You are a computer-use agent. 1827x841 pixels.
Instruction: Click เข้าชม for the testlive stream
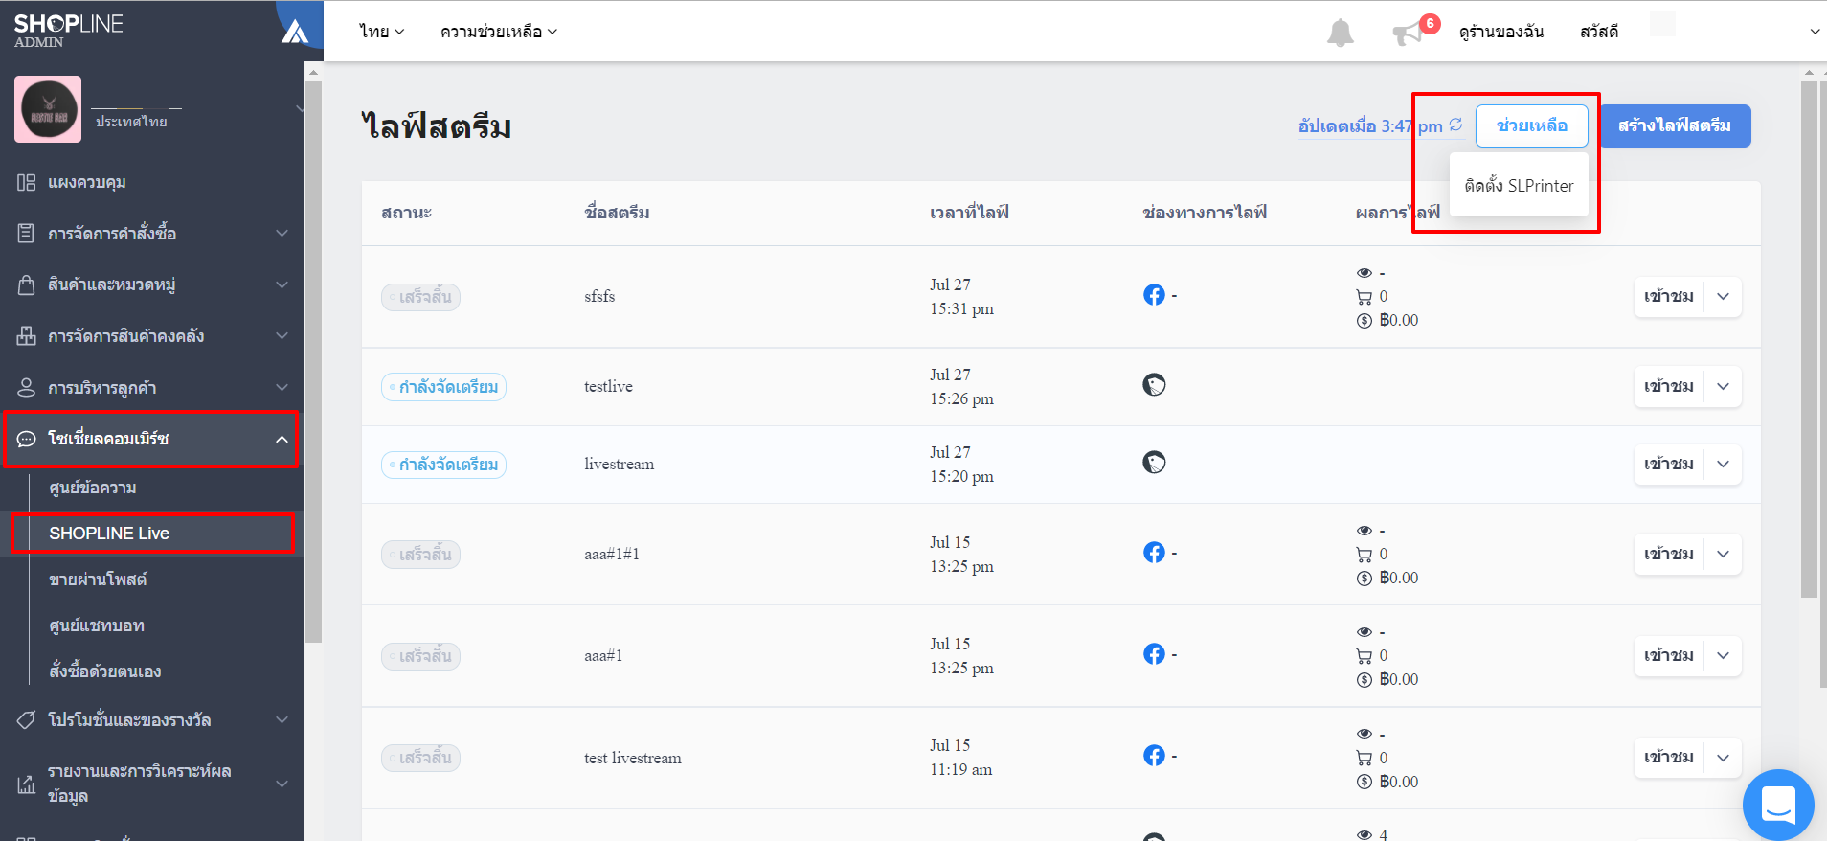pos(1669,386)
